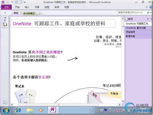Click the Help question mark icon

pos(151,7)
